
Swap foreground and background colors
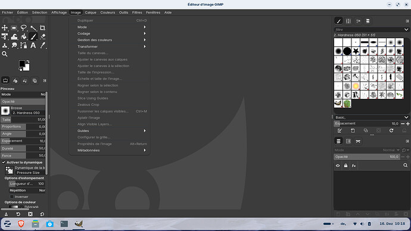click(28, 62)
